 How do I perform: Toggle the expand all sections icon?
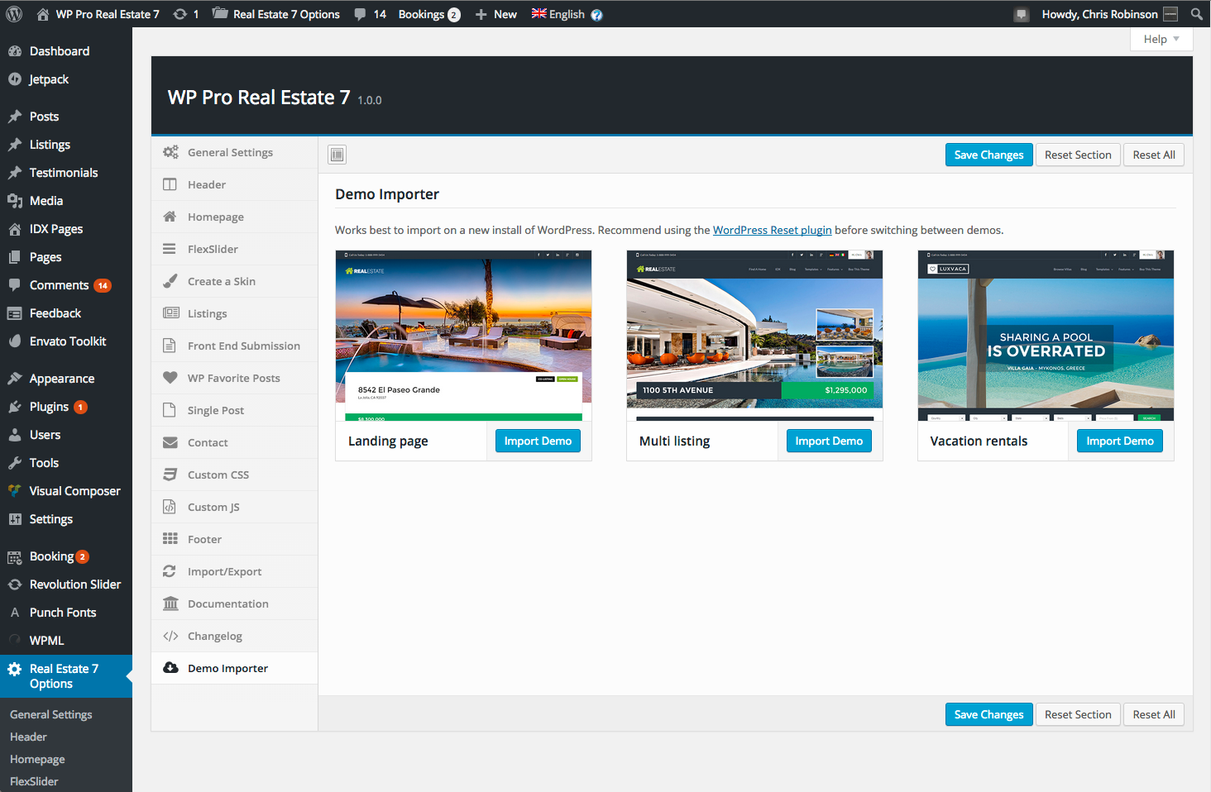pyautogui.click(x=337, y=155)
